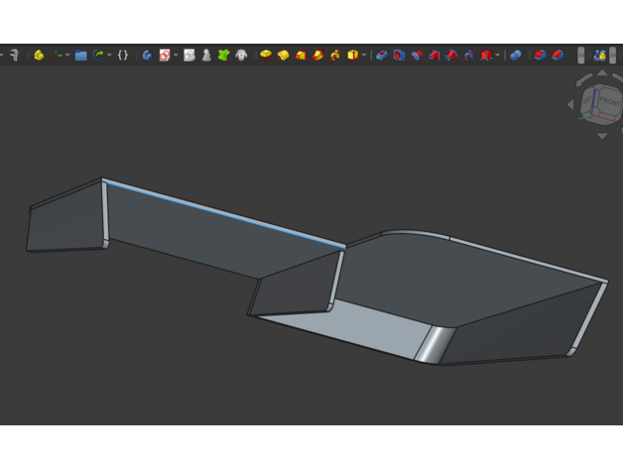The width and height of the screenshot is (623, 468).
Task: Click the navigation cube FRONT face
Action: tap(602, 102)
